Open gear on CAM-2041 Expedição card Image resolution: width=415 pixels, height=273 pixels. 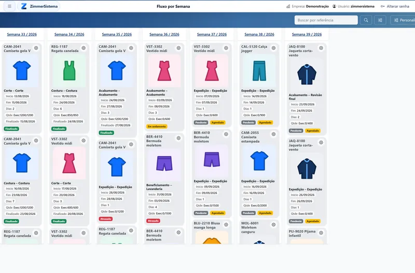131,144
